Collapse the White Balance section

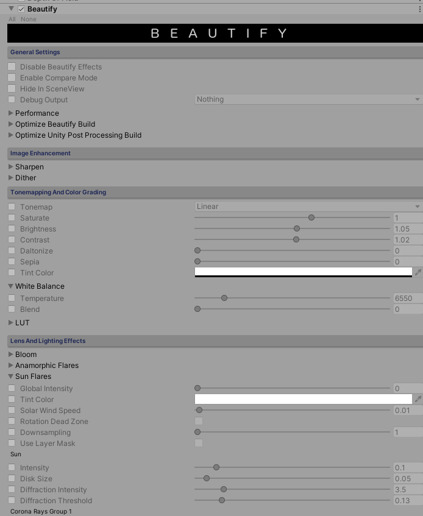[x=10, y=286]
